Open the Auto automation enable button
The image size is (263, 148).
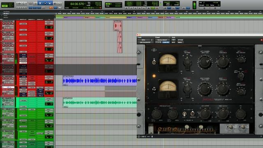click(173, 40)
